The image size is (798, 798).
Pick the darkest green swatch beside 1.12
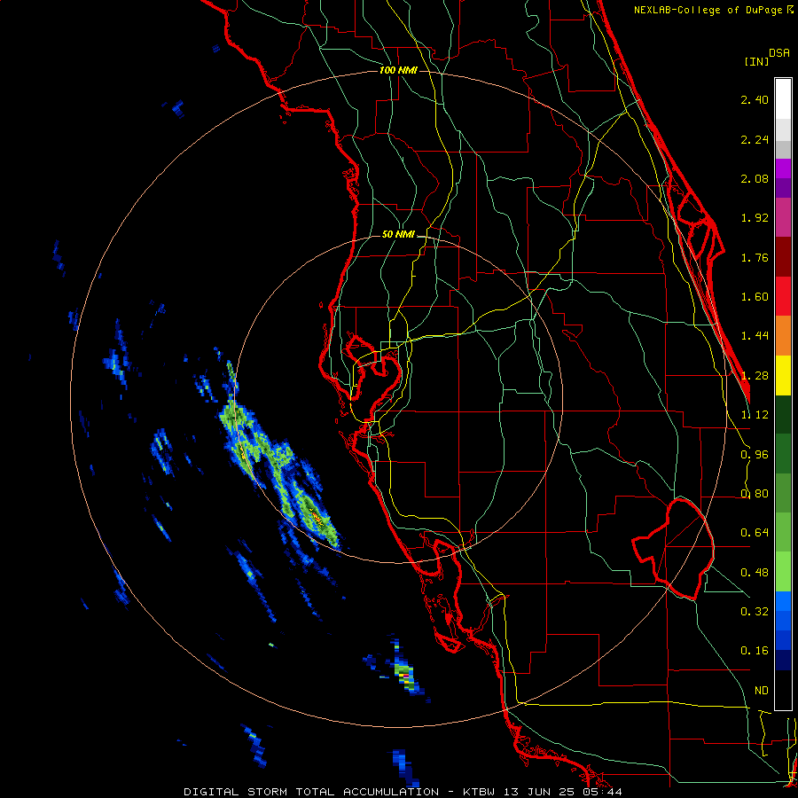coord(783,414)
